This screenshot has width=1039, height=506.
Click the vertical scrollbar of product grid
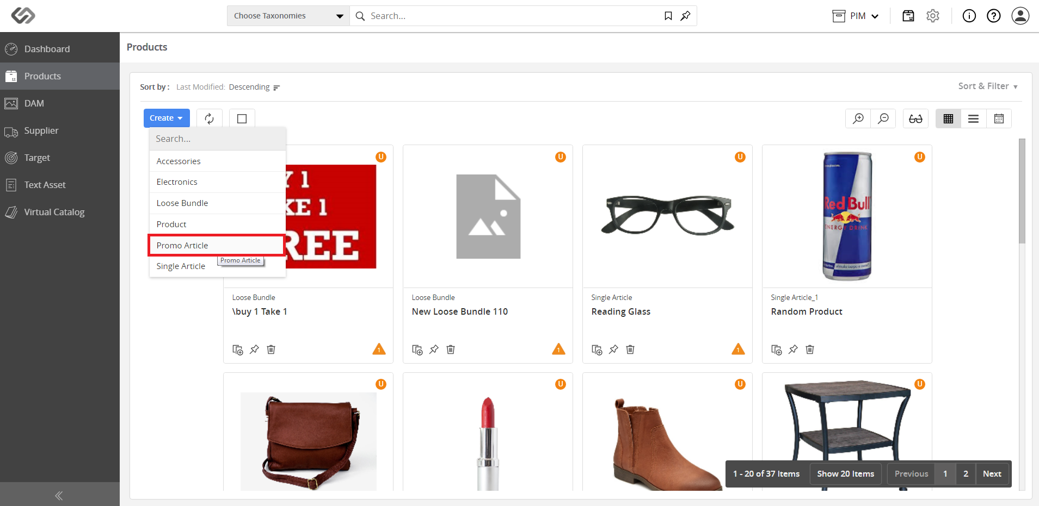[1022, 191]
